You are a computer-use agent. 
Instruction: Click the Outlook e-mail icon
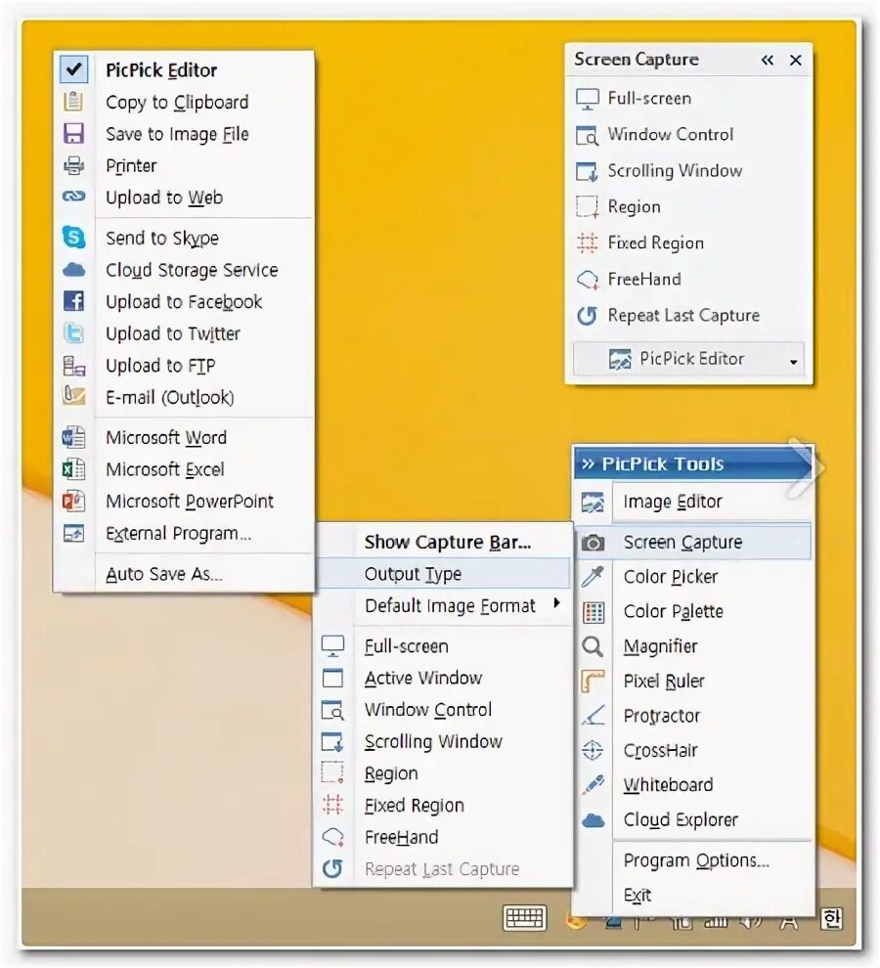point(73,396)
